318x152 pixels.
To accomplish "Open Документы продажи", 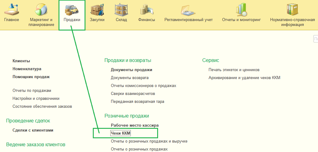I will click(131, 70).
